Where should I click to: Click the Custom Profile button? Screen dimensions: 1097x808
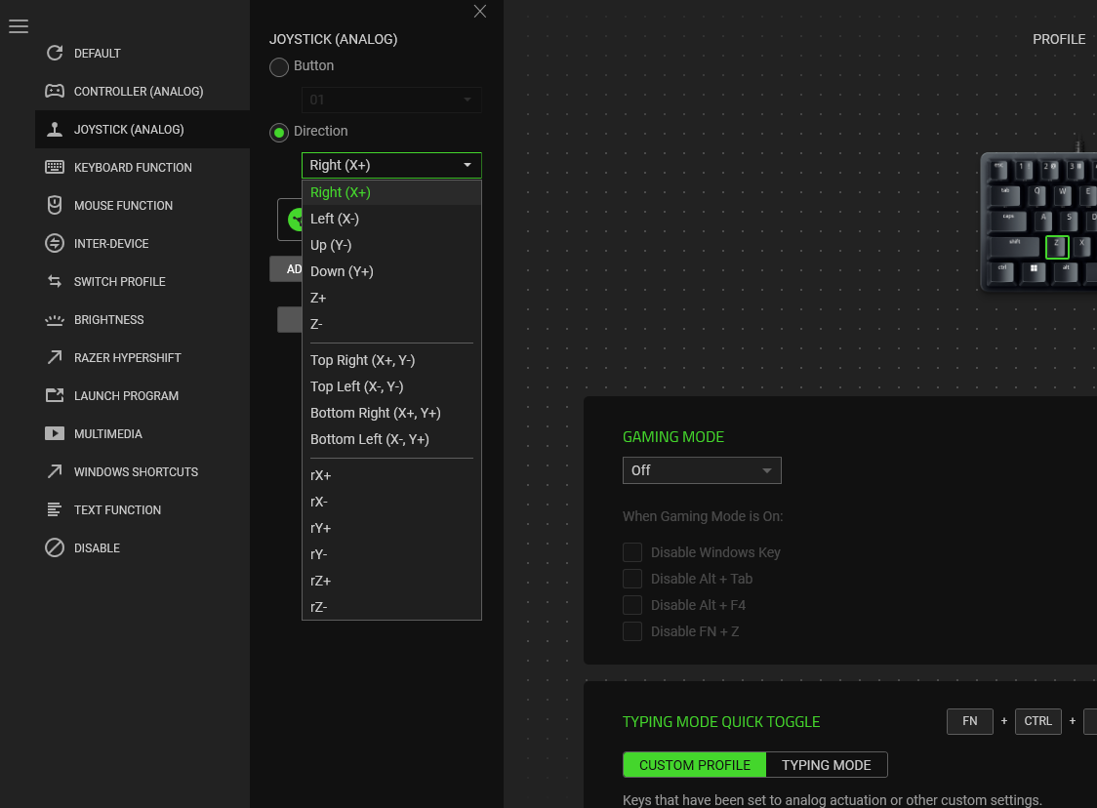(695, 765)
